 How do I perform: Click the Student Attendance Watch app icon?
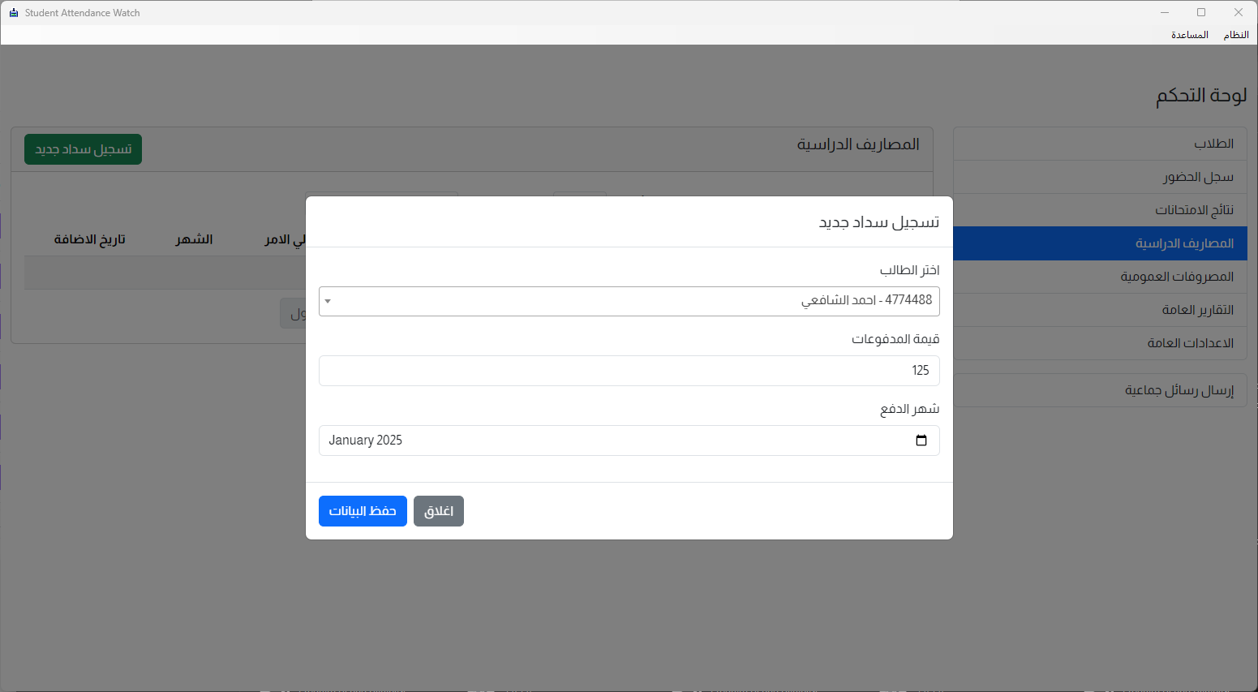coord(13,13)
